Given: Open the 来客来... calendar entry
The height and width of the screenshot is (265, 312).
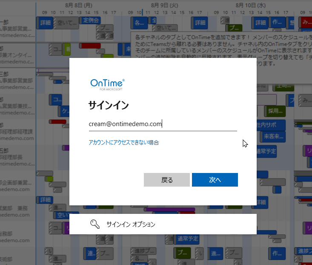Looking at the screenshot, I should pos(273,137).
